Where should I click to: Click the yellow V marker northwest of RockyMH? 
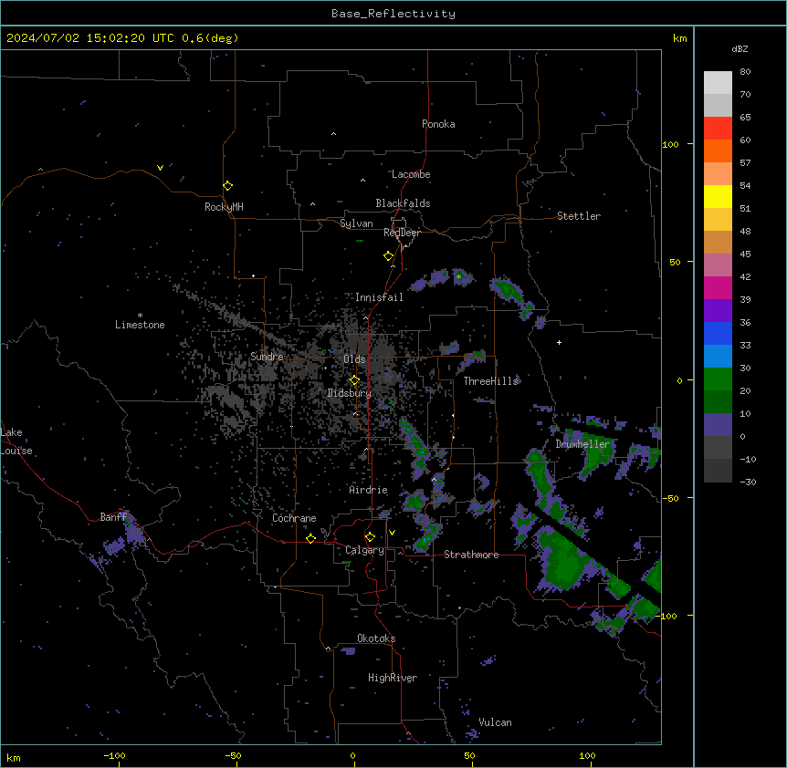[x=160, y=168]
